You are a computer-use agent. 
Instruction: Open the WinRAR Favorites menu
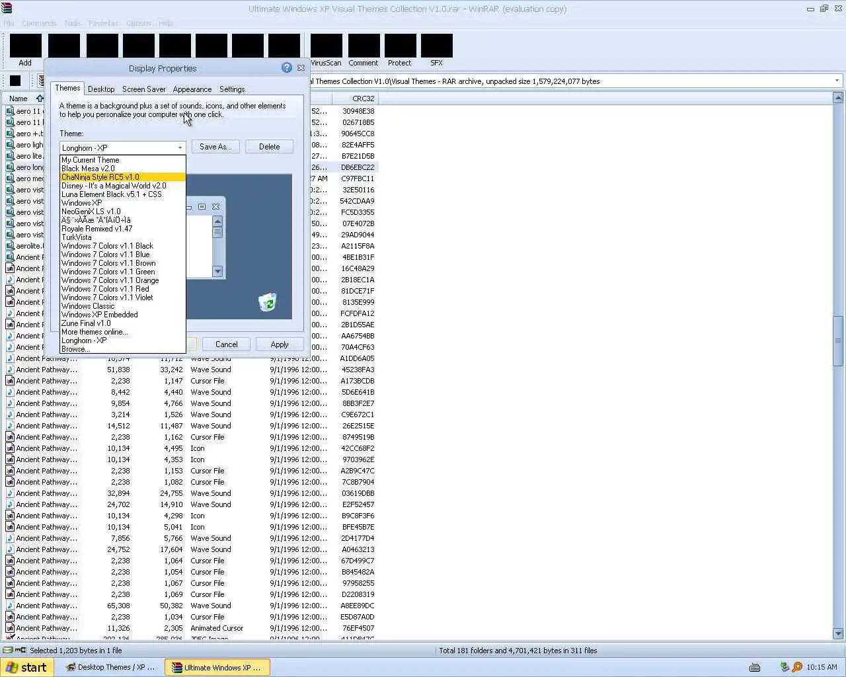coord(103,23)
